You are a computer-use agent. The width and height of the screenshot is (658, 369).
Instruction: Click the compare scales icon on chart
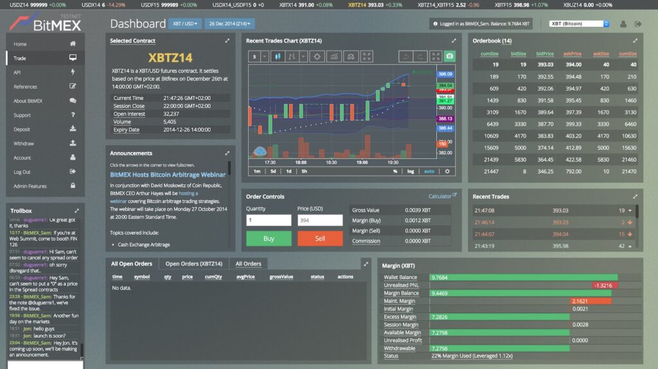coord(351,56)
